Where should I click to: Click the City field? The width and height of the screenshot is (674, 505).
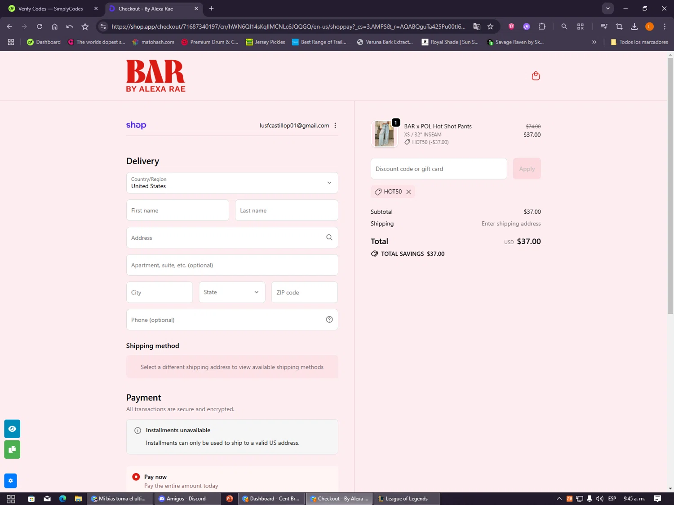(160, 292)
